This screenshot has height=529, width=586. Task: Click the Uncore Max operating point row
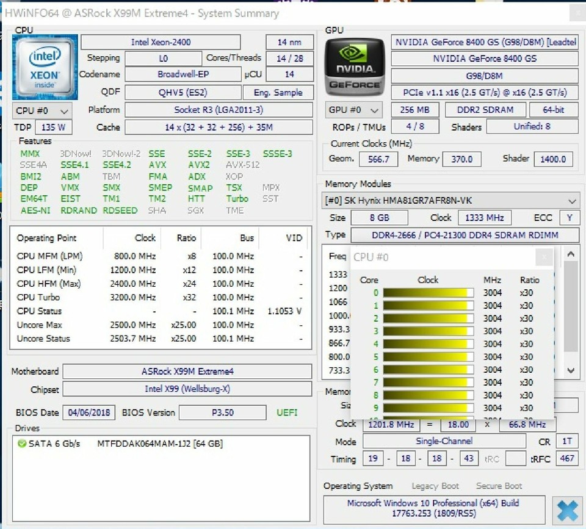(x=159, y=325)
